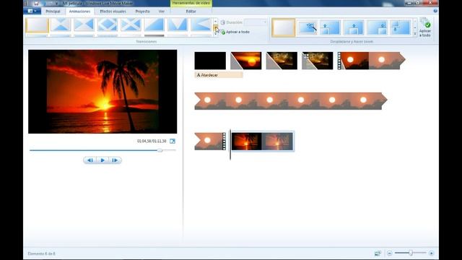
Task: Apply the crisscross X transition
Action: (131, 25)
